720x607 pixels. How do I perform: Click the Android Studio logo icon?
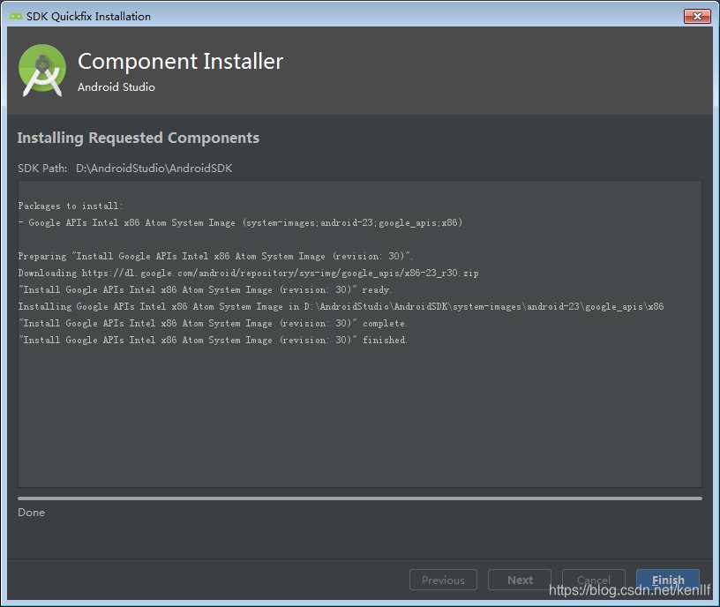pos(42,71)
